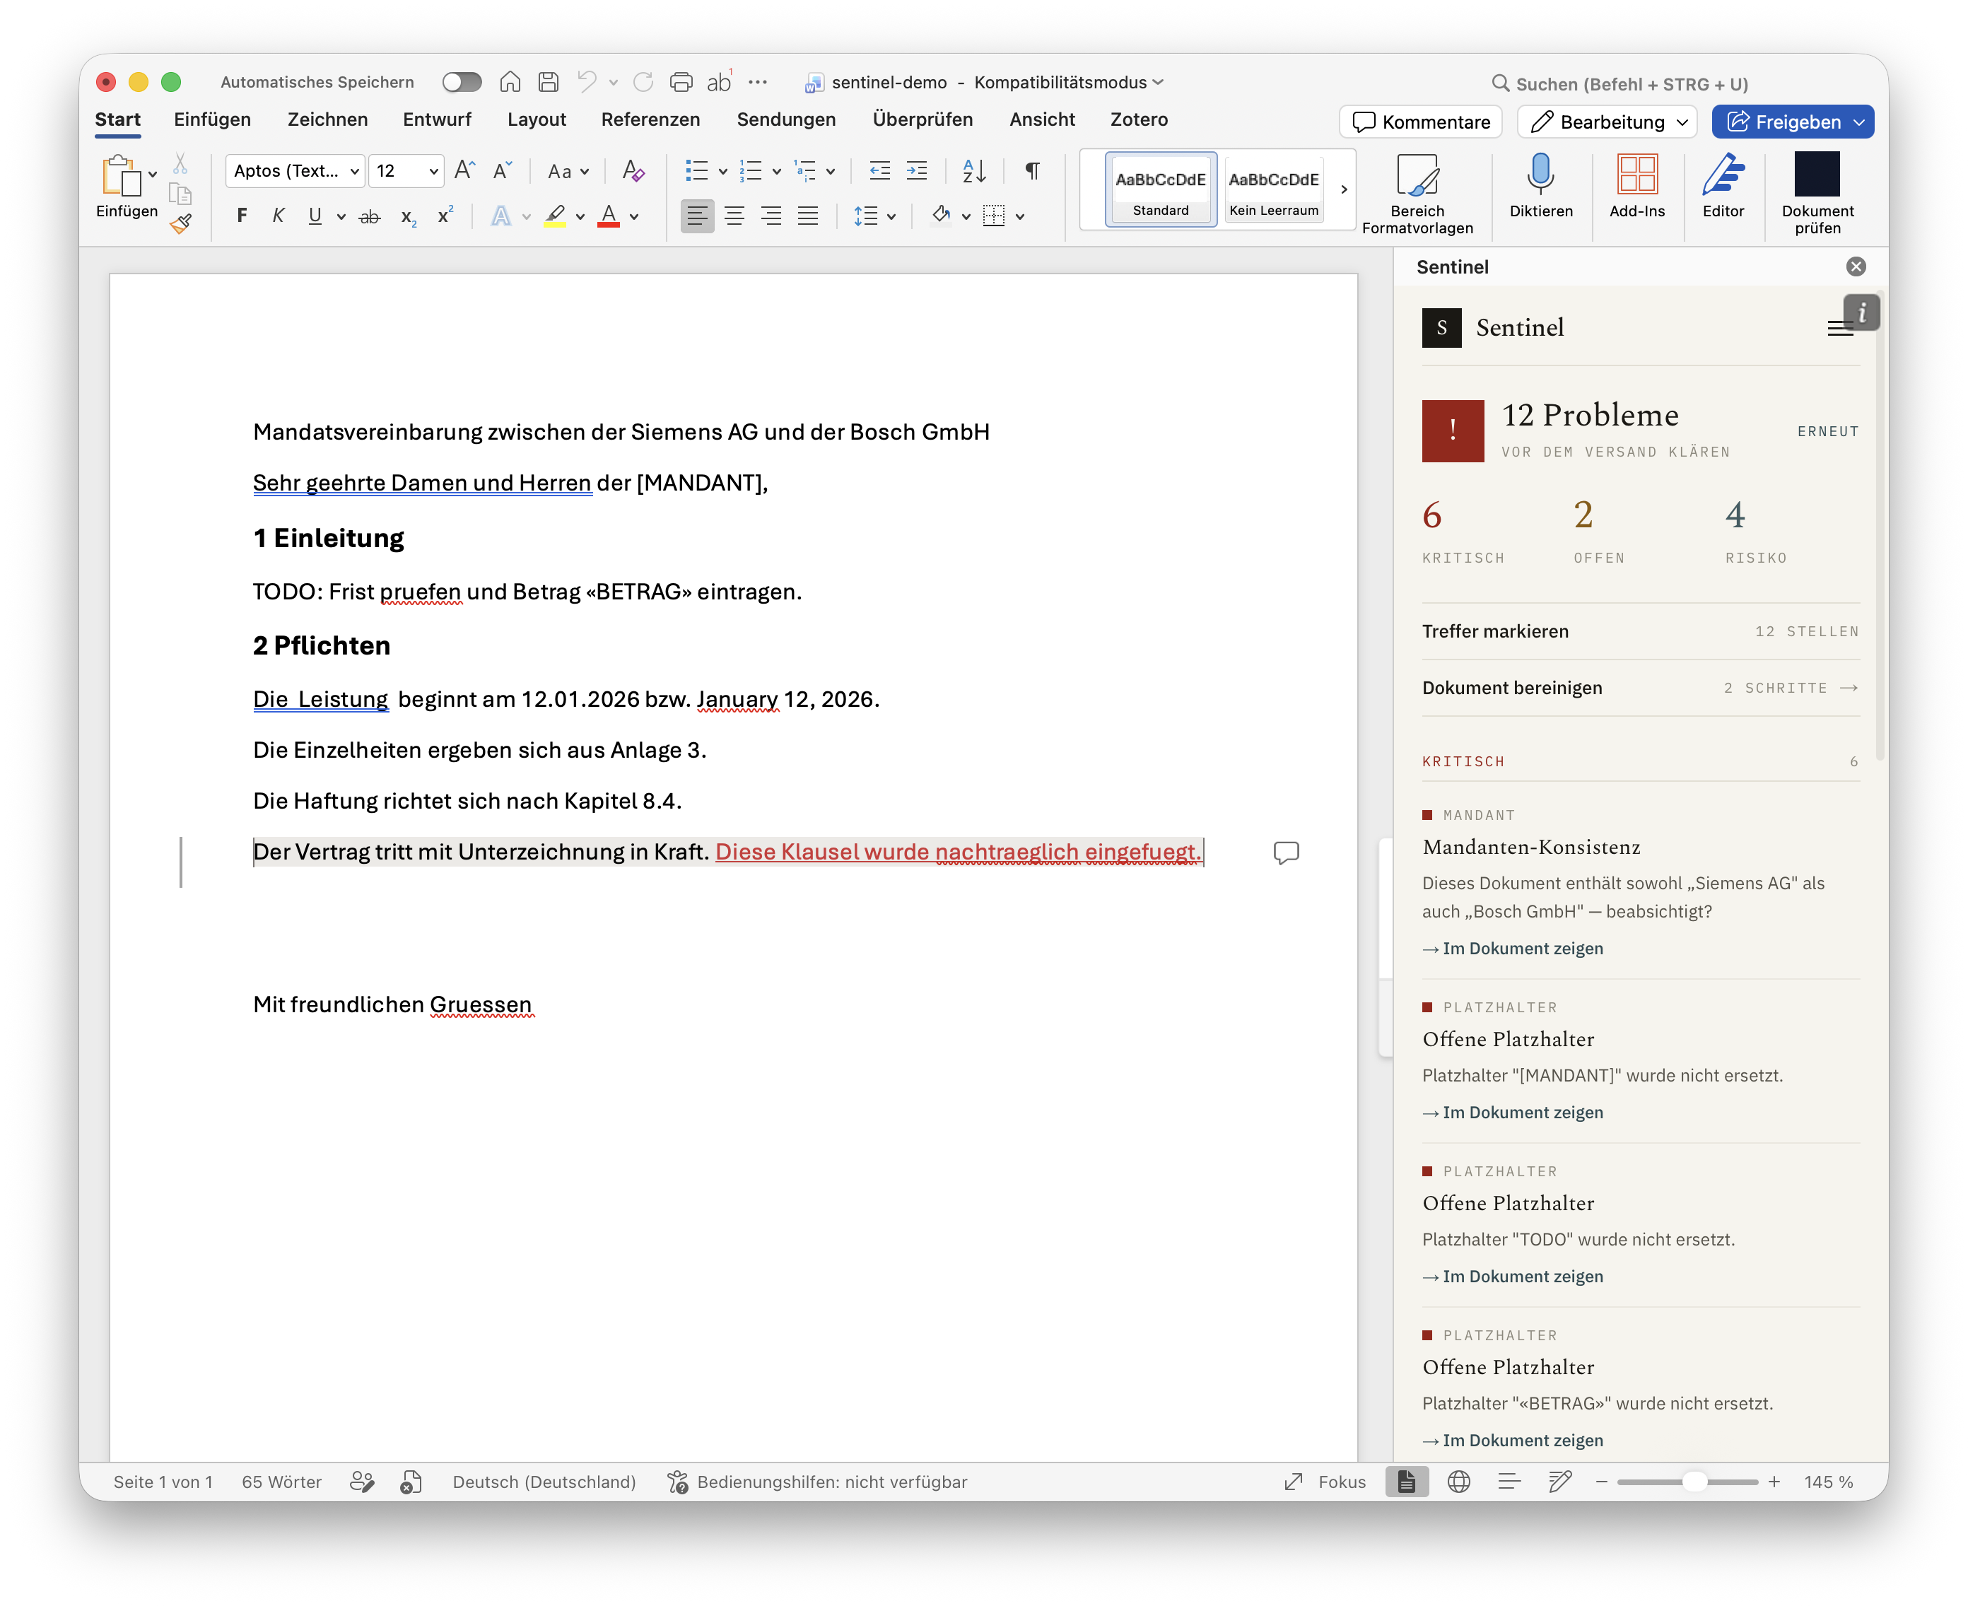Image resolution: width=1968 pixels, height=1606 pixels.
Task: Open the Dictate microphone tool
Action: 1540,188
